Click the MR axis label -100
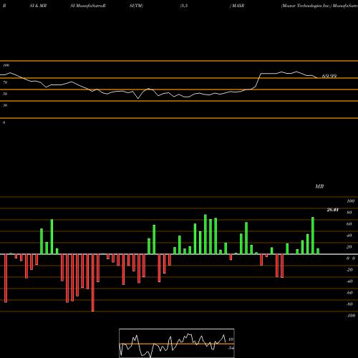 pyautogui.click(x=350, y=316)
